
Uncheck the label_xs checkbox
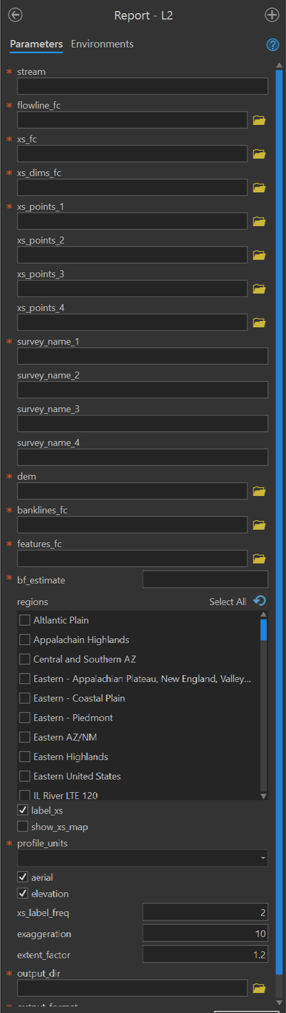tap(23, 810)
